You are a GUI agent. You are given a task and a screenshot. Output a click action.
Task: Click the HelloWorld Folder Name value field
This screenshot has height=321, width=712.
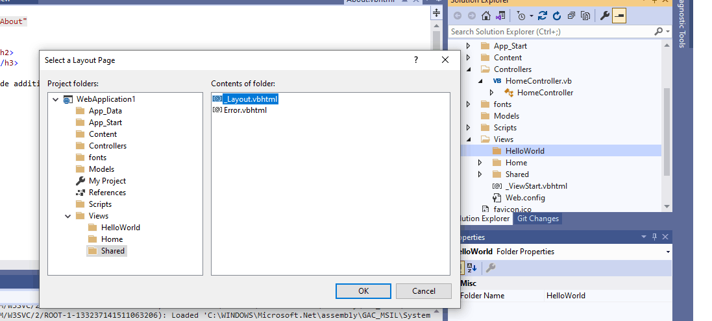pos(608,296)
